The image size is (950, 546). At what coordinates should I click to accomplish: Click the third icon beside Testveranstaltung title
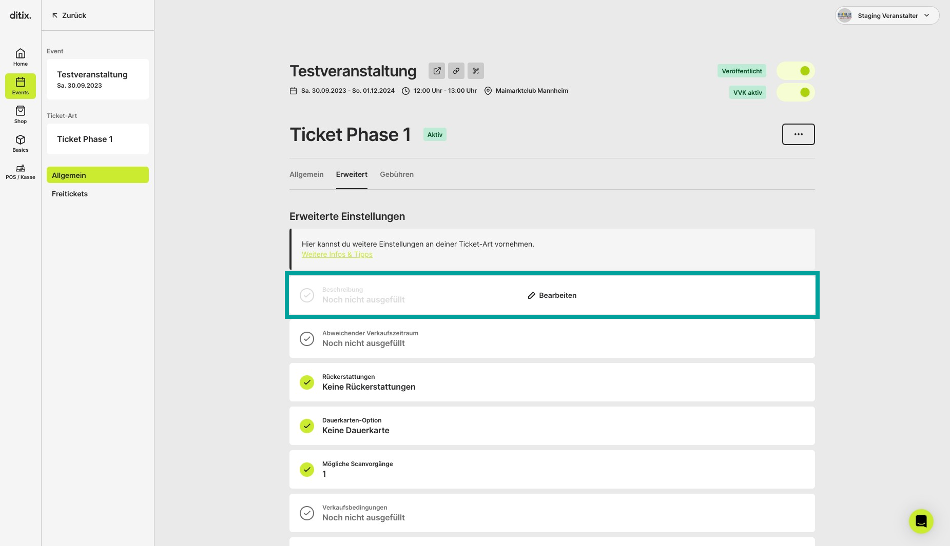pos(476,71)
